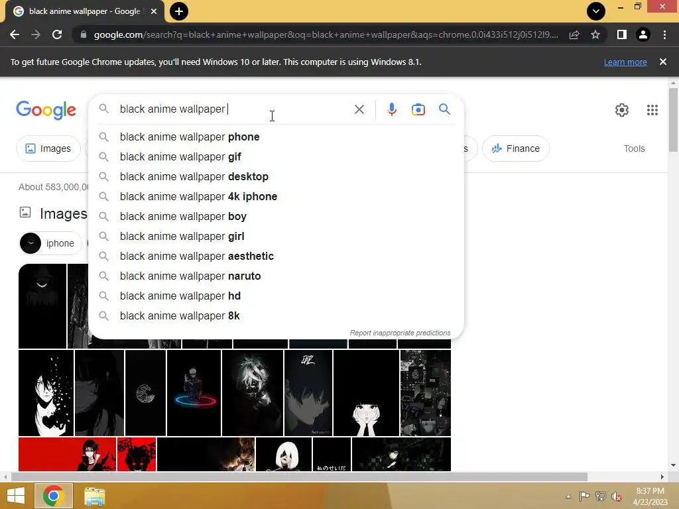679x509 pixels.
Task: Show hidden system tray icons
Action: pyautogui.click(x=568, y=496)
